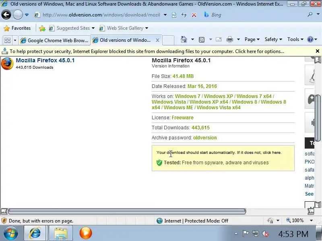Open the sofia sidebar link
The width and height of the screenshot is (322, 241).
click(310, 154)
